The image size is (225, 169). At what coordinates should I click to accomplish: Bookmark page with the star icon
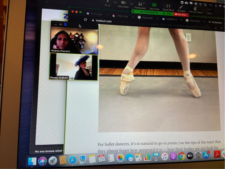click(x=216, y=28)
